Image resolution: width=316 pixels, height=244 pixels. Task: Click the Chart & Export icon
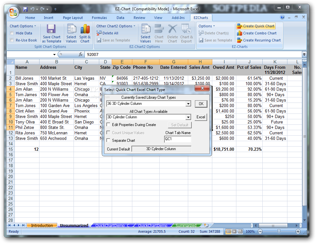tap(186, 33)
